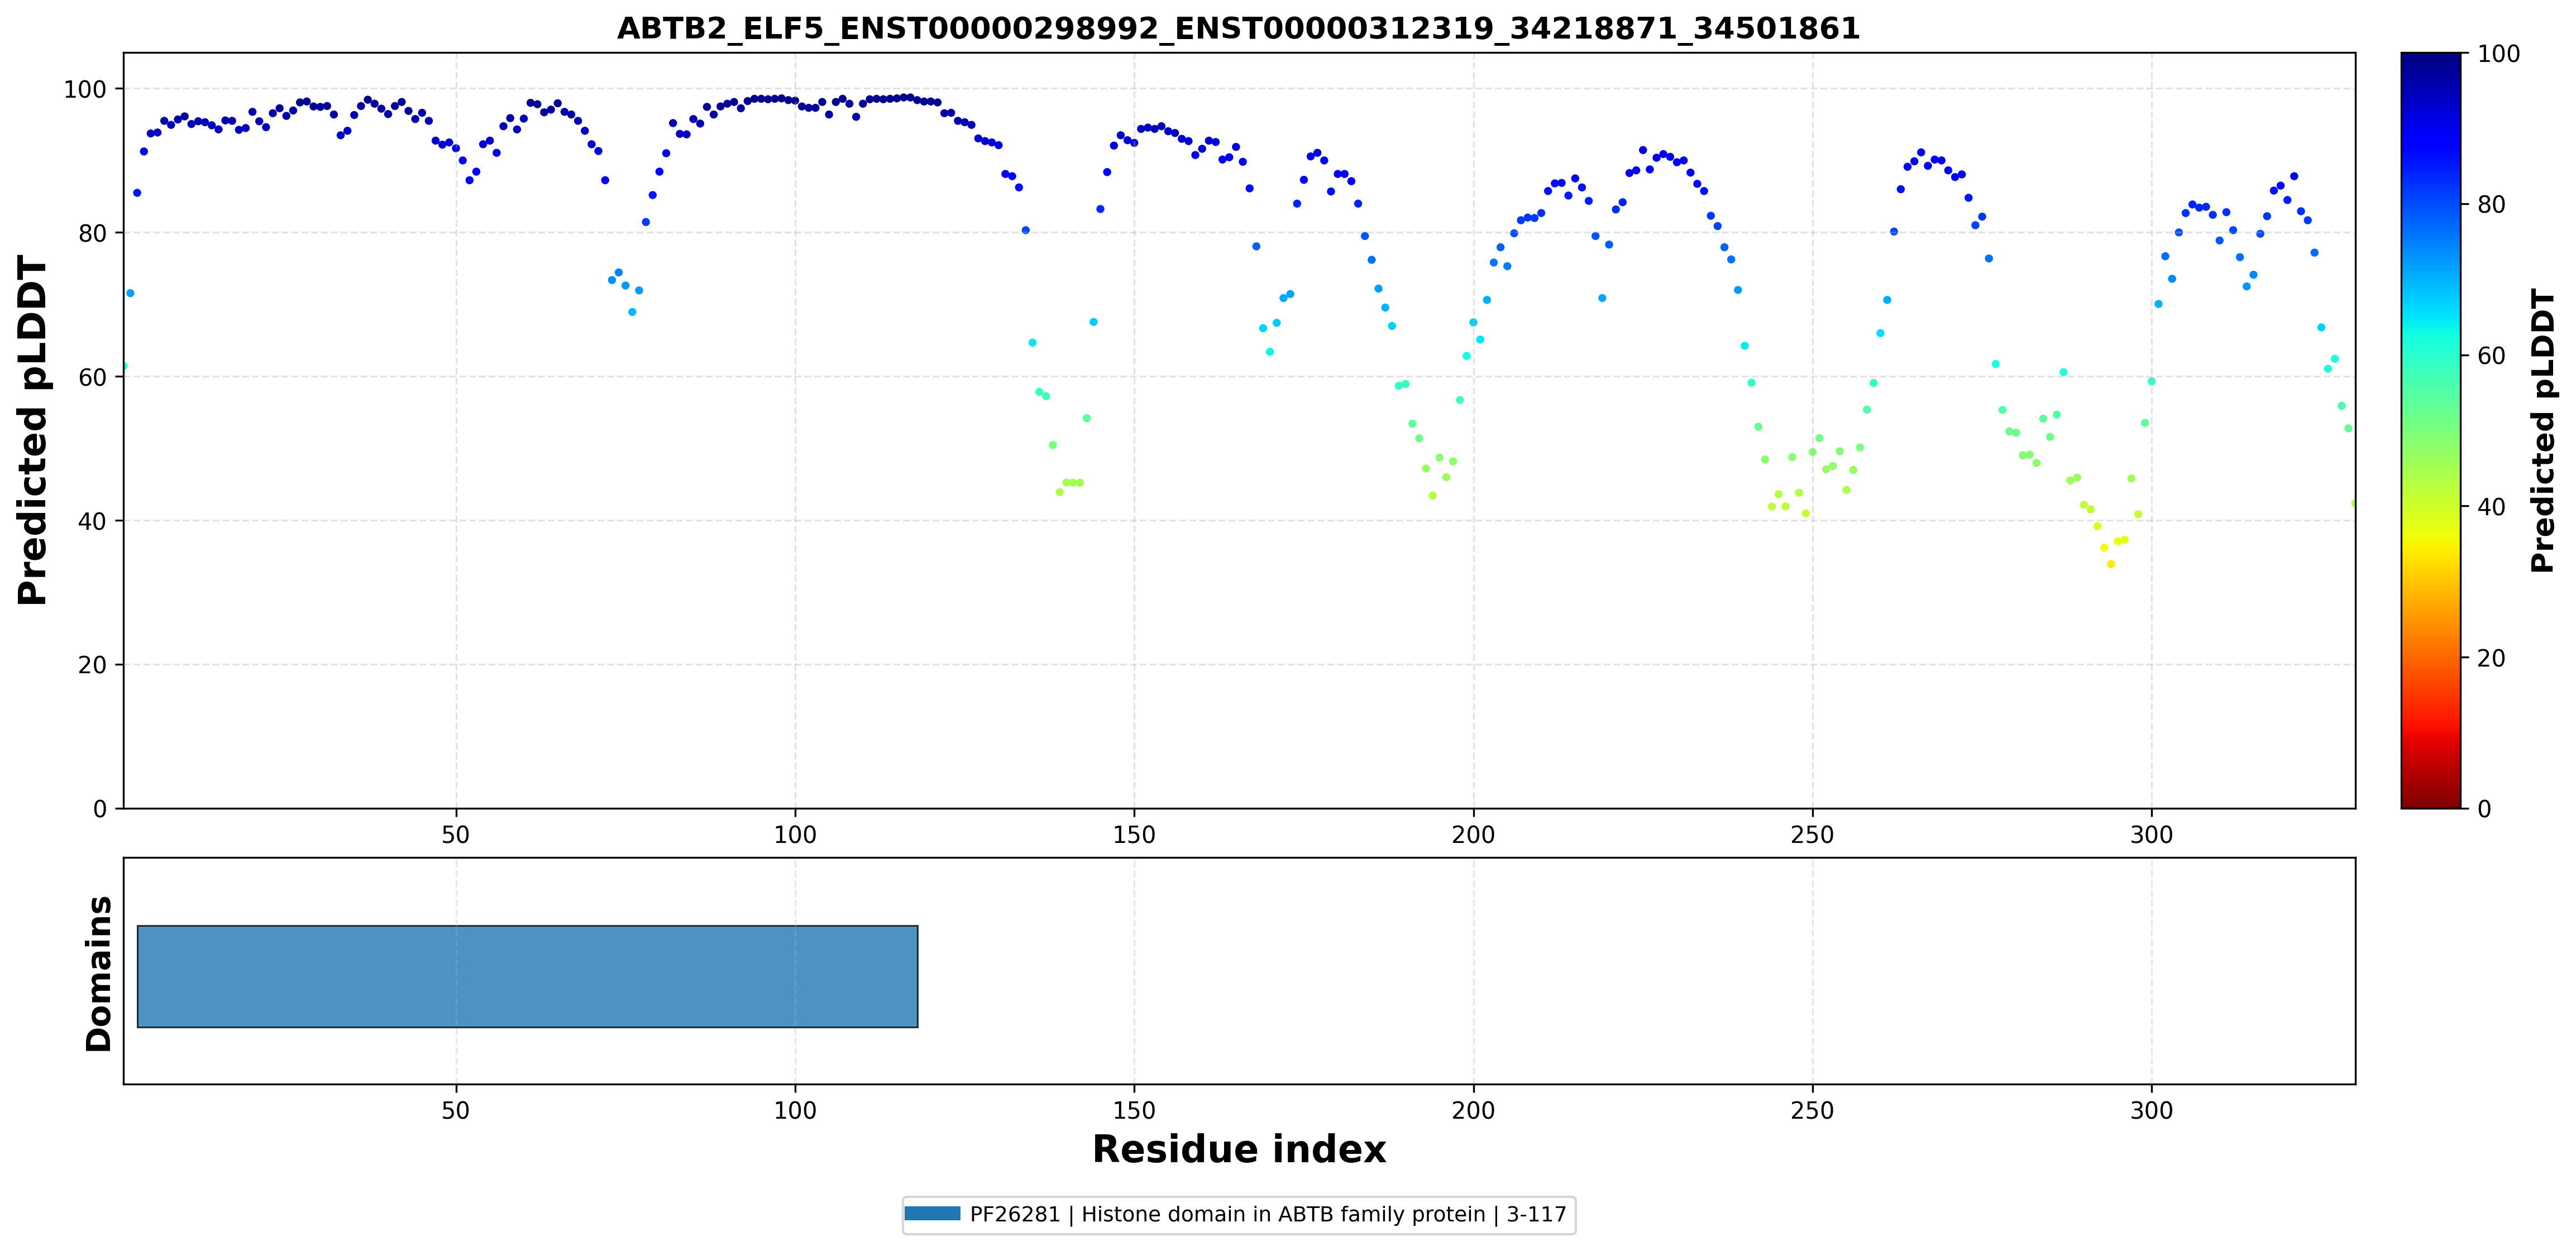Viewport: 2576px width, 1251px height.
Task: Click the Predicted pLDDT y-axis label
Action: point(32,430)
